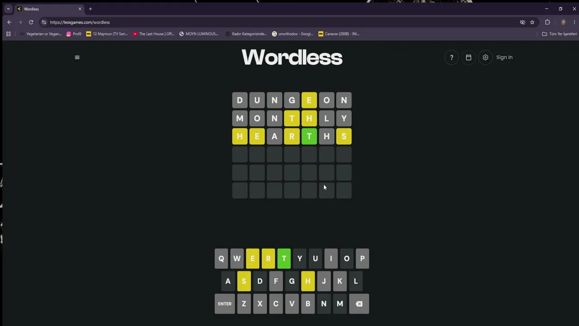The width and height of the screenshot is (579, 326).
Task: Open the settings gear icon
Action: pos(485,58)
